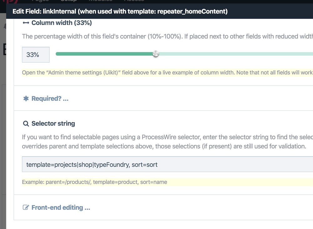This screenshot has width=313, height=229.
Task: Click the column width slider handle
Action: [x=155, y=53]
